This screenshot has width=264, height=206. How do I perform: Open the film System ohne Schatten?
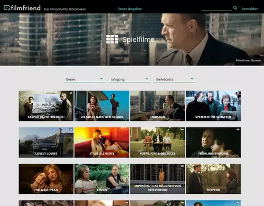[x=213, y=106]
